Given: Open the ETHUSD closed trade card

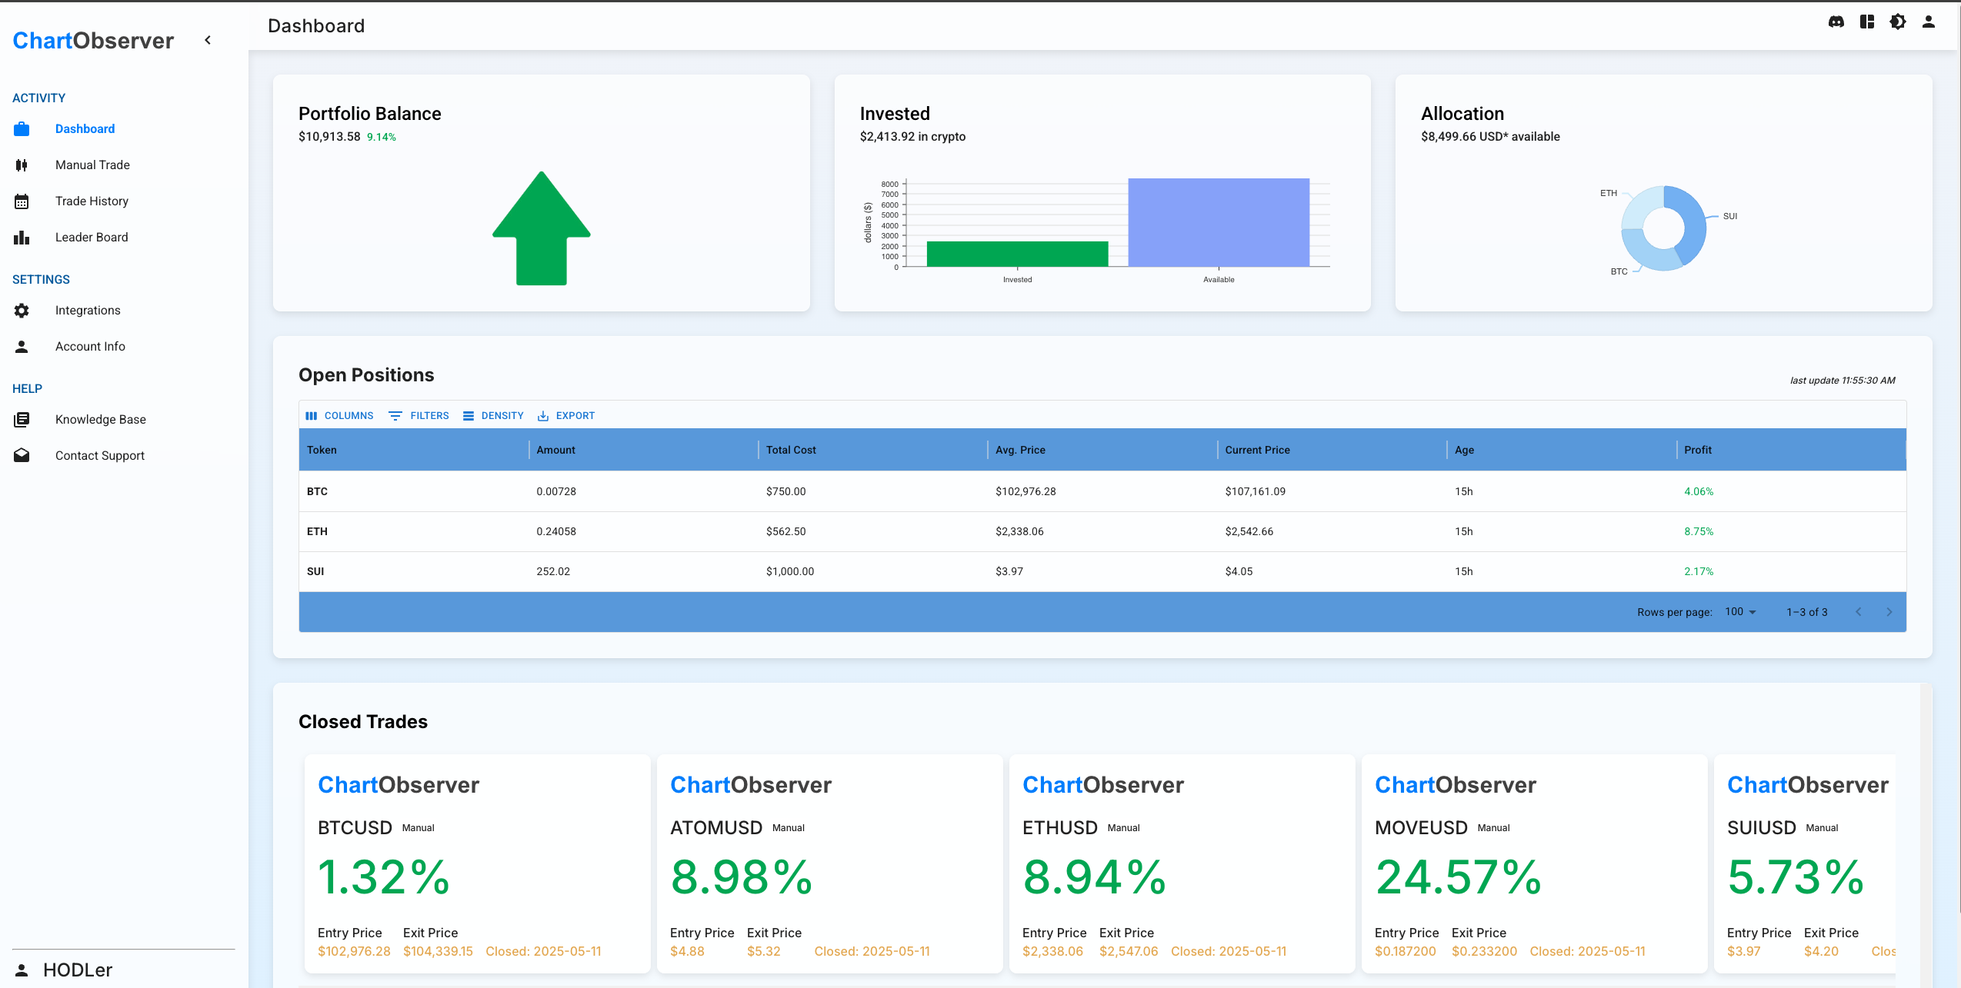Looking at the screenshot, I should (x=1182, y=863).
